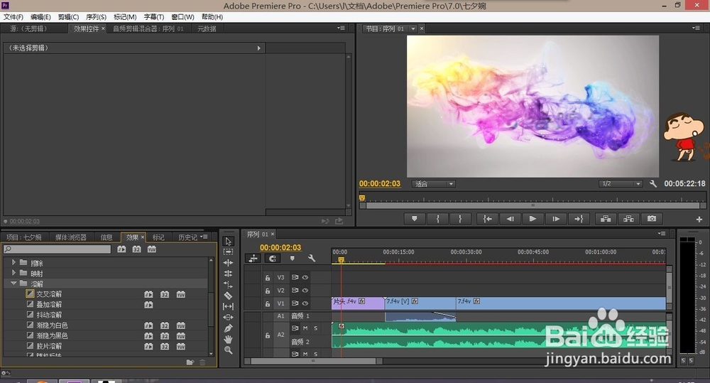Click the Export Frame camera icon

tap(652, 218)
